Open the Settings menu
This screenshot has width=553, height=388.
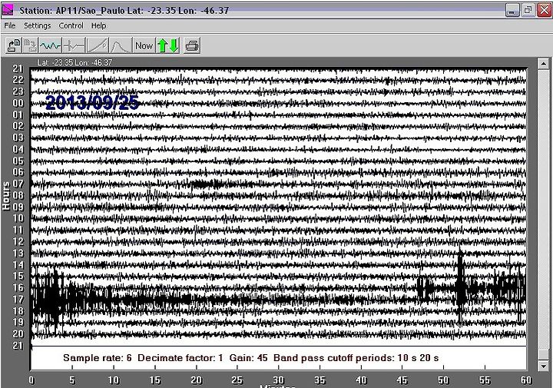(37, 26)
